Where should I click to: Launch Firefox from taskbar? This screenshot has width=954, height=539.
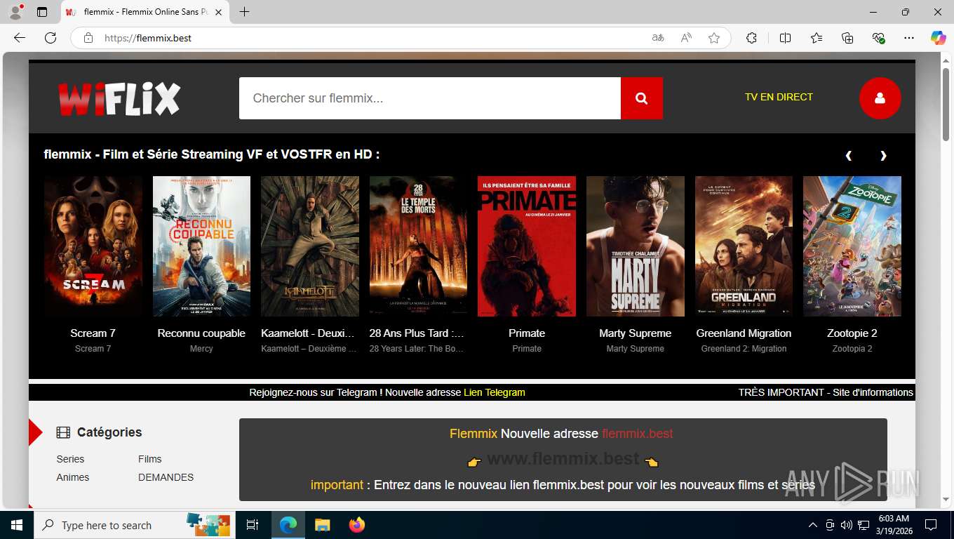pos(356,525)
